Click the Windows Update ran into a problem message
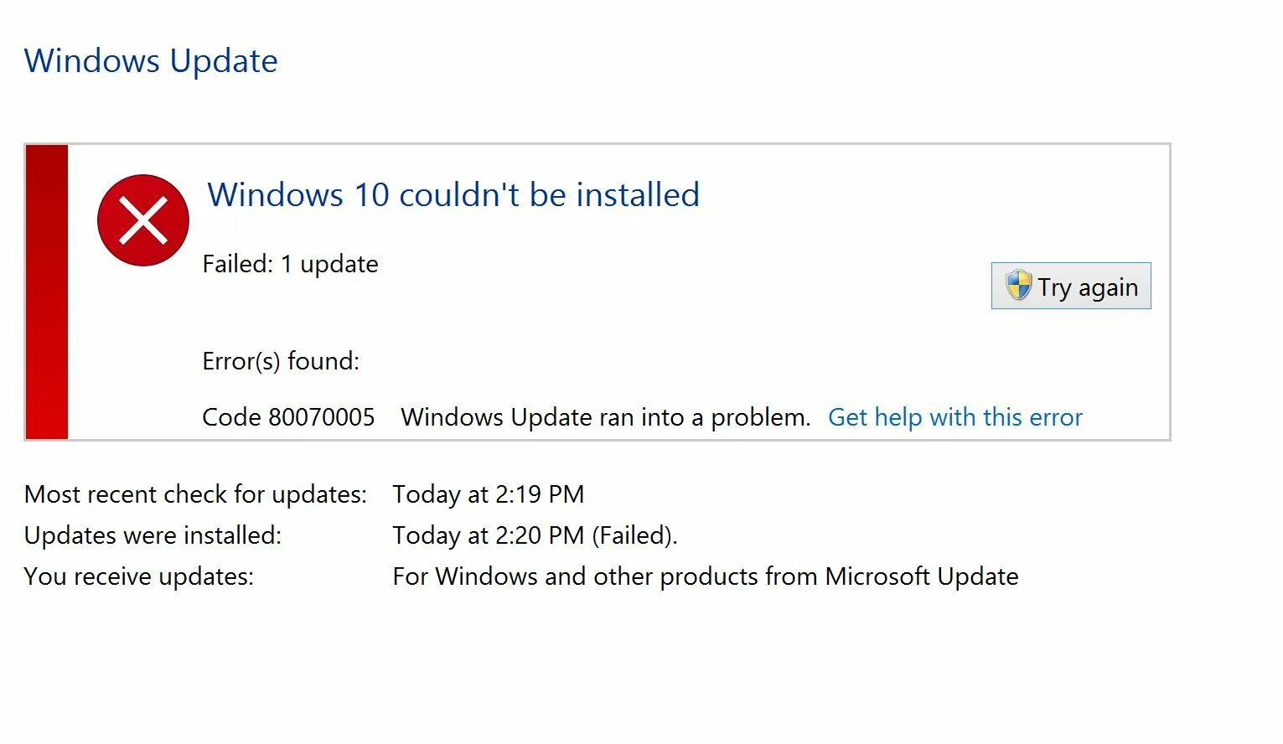The width and height of the screenshot is (1283, 744). pyautogui.click(x=605, y=417)
